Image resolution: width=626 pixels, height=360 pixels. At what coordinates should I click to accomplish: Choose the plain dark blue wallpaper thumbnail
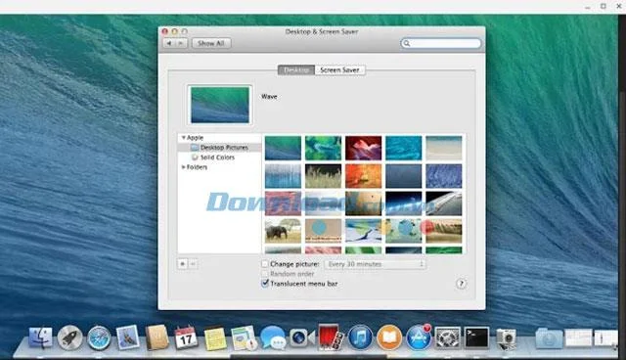(x=404, y=176)
